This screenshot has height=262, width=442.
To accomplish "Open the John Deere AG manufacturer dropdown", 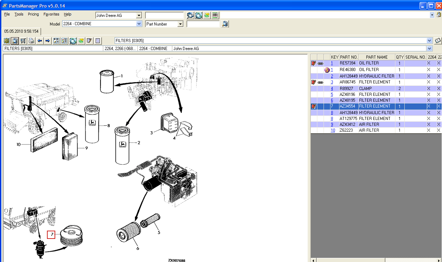I will (x=139, y=16).
